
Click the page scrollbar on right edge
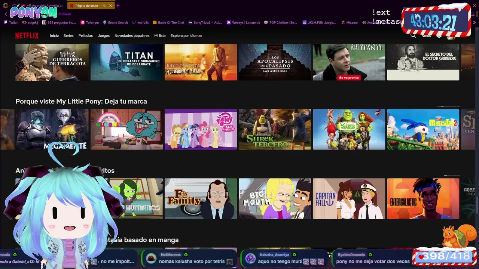click(477, 204)
